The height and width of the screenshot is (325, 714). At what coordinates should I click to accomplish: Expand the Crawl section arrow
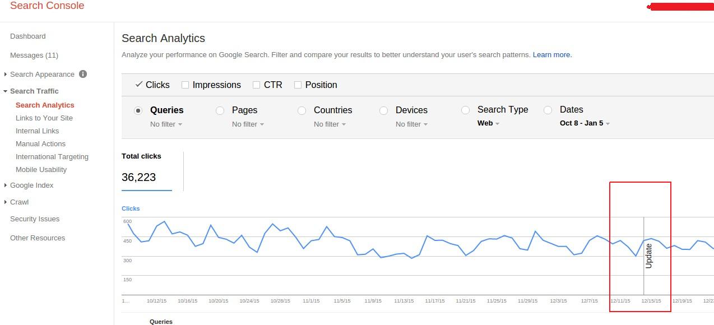point(6,202)
